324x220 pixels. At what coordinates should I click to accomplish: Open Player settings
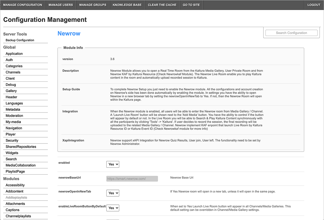coord(10,134)
